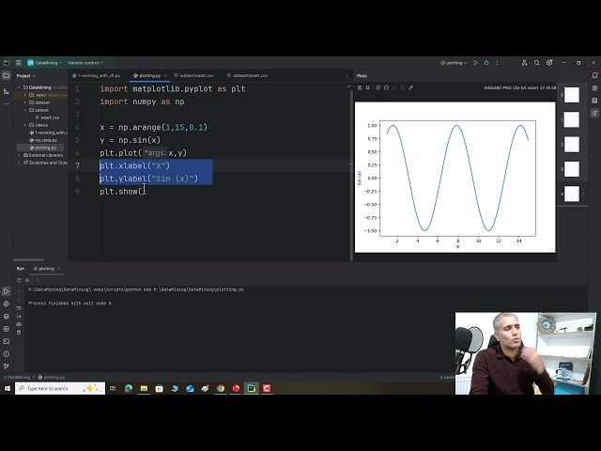Zoom out of the plot image

[386, 87]
